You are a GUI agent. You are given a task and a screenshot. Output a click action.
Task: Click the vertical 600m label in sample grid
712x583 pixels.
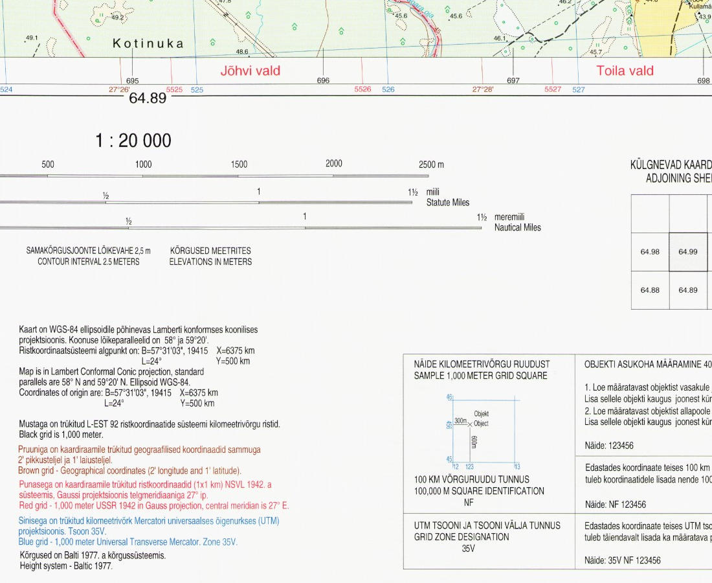[474, 442]
